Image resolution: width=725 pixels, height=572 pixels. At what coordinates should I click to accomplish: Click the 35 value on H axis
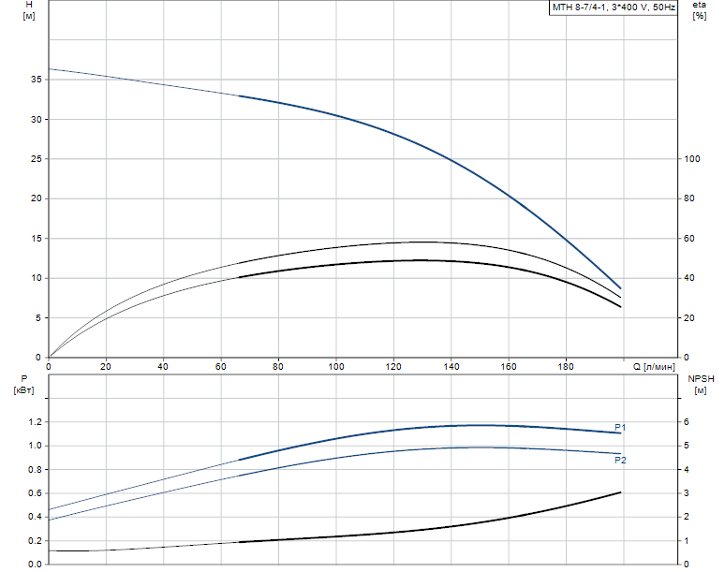tap(37, 80)
